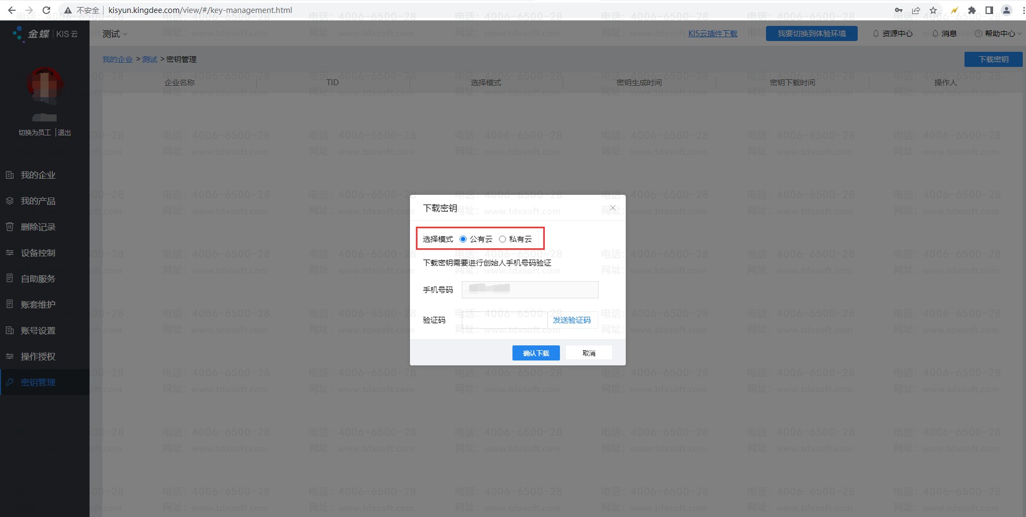
Task: Open 设备控制 in the sidebar
Action: tap(38, 253)
